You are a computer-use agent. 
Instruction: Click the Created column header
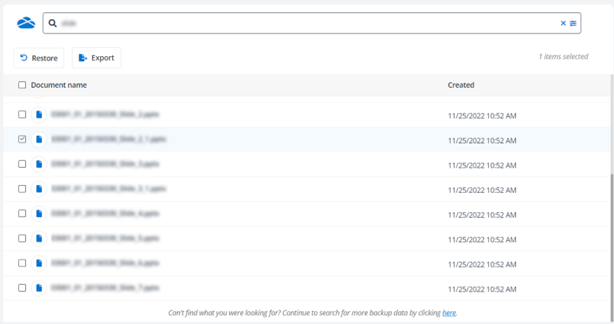[461, 85]
